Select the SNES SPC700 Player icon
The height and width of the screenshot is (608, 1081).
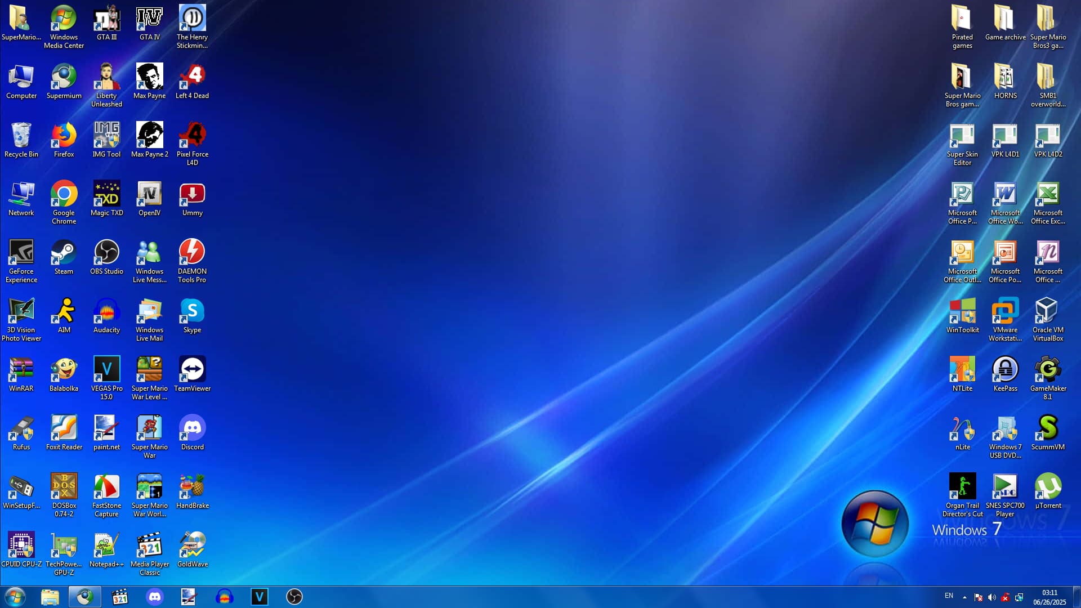pos(1005,495)
